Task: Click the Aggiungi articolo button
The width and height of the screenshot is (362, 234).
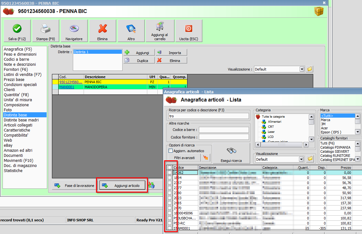Action: coord(122,185)
